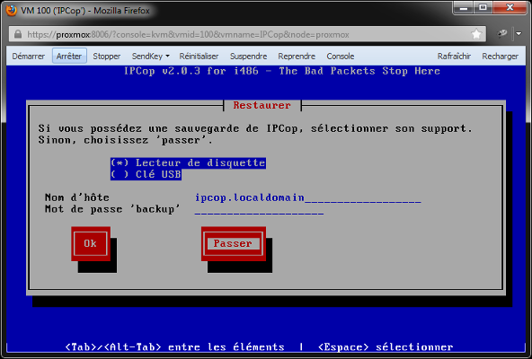Click the Nom d'hôte field with ipcop.localdomain

coord(307,197)
